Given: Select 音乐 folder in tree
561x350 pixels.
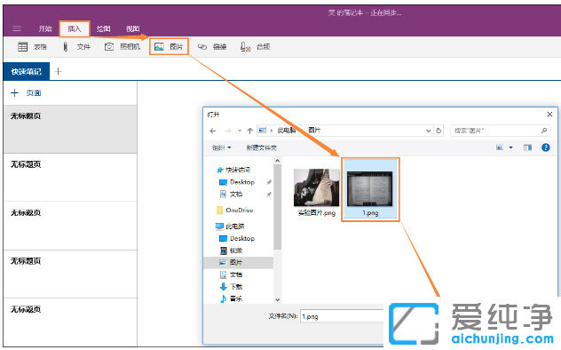Looking at the screenshot, I should tap(231, 298).
